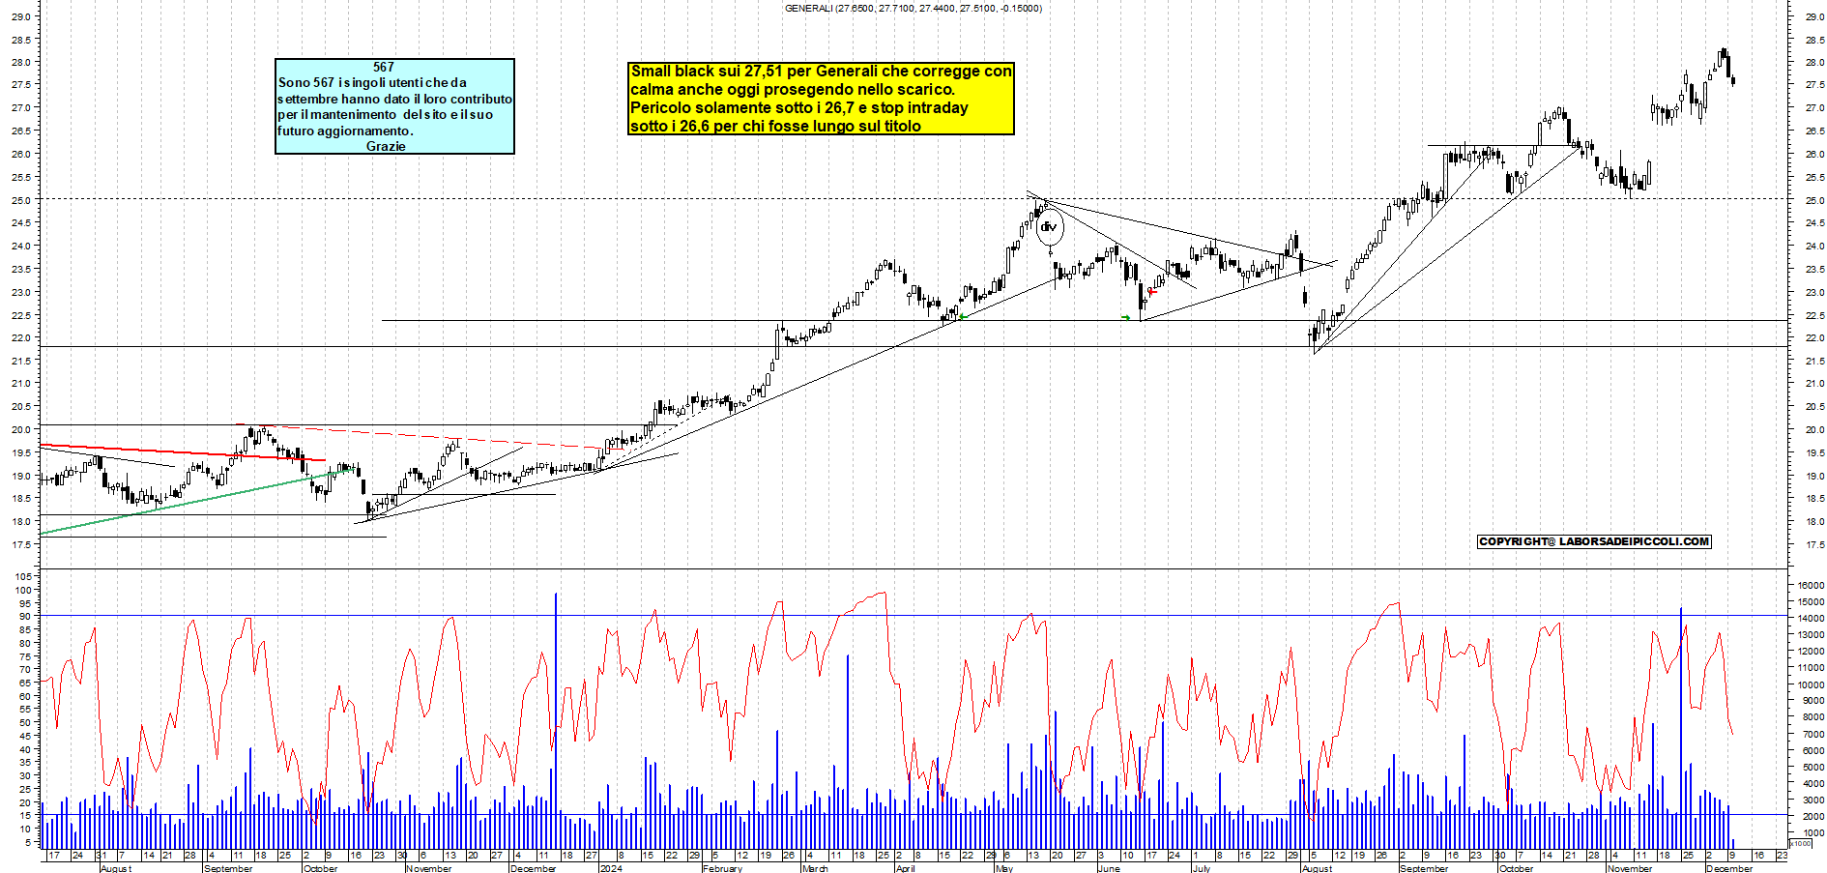Click the 'May' month label on the time axis
1827x873 pixels.
click(1004, 868)
